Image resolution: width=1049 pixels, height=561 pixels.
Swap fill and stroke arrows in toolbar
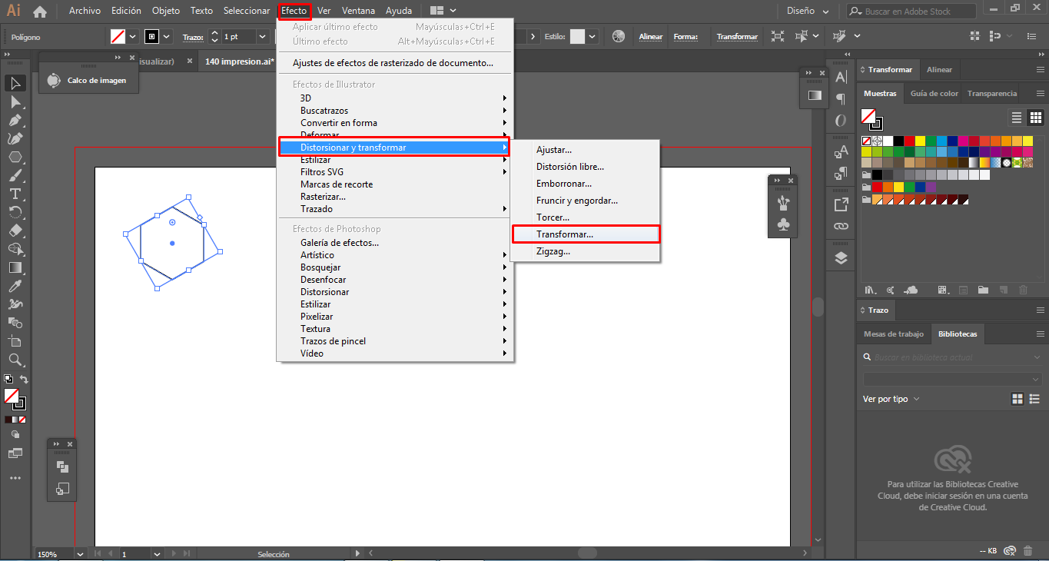pos(24,380)
